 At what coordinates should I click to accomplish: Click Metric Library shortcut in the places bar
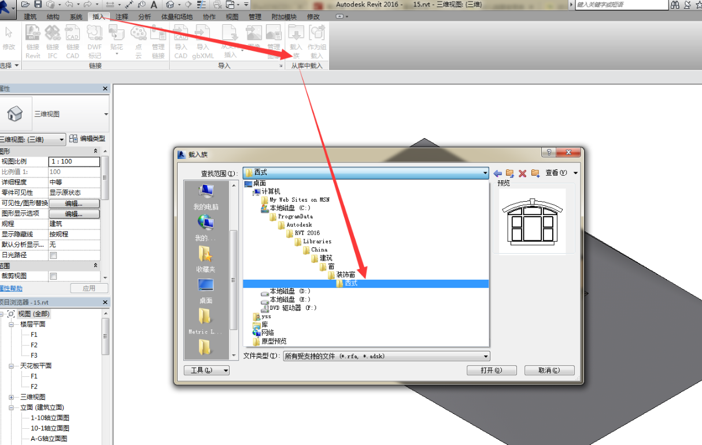206,321
